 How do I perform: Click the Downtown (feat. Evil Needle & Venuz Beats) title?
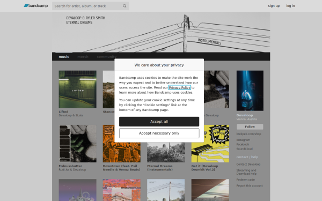122,168
